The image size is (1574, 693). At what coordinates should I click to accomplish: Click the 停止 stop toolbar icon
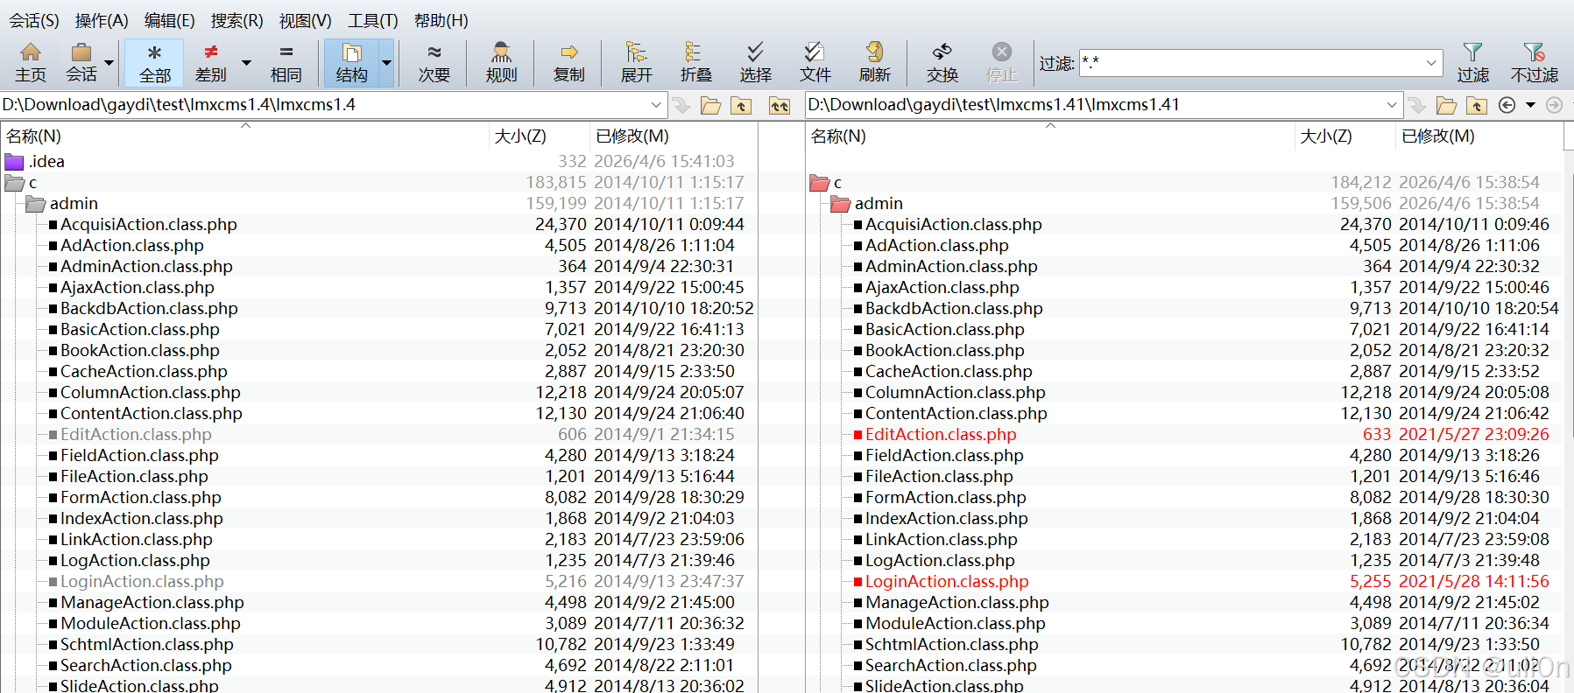pyautogui.click(x=1002, y=63)
